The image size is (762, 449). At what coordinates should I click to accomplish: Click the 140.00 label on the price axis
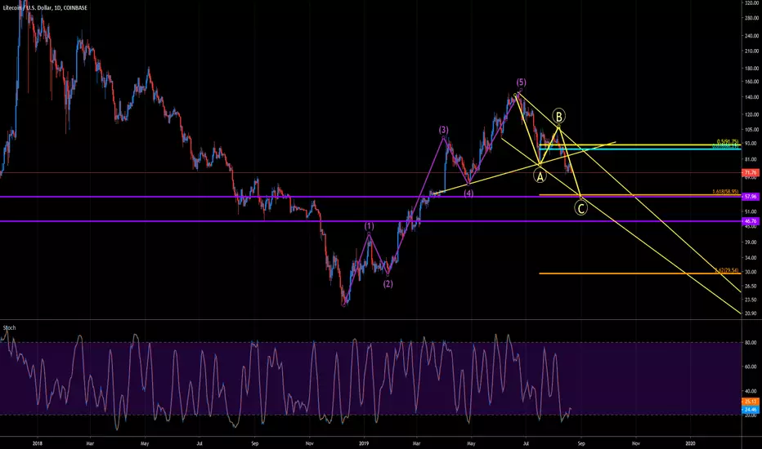tap(751, 98)
